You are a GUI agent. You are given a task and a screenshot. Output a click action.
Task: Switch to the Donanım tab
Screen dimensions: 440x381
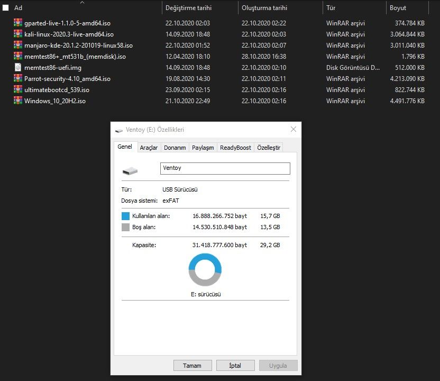(x=175, y=148)
